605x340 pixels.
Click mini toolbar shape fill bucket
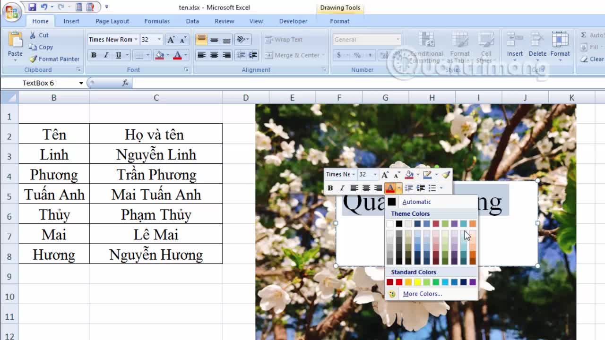click(x=409, y=175)
